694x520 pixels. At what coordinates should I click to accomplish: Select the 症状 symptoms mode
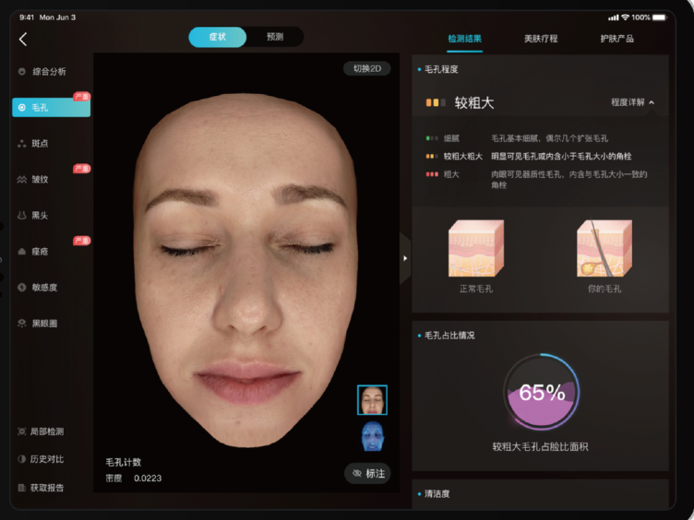tap(218, 37)
